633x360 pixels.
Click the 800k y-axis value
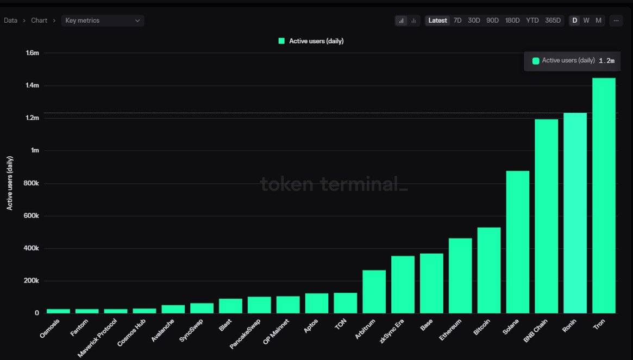(x=31, y=183)
